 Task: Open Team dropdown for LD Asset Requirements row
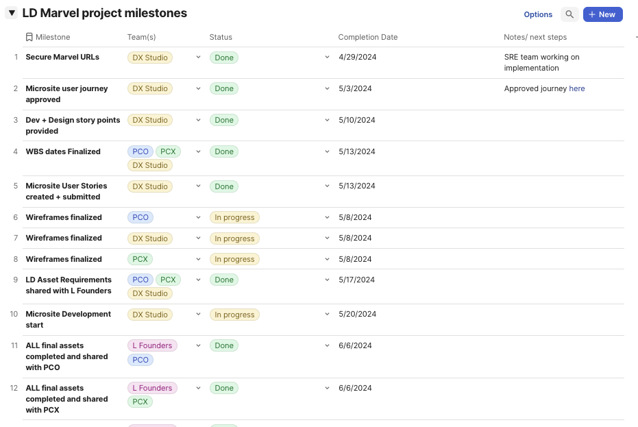198,280
